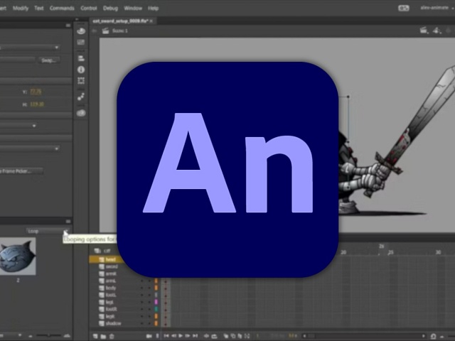Viewport: 455px width, 341px height.
Task: Click the Info panel icon
Action: click(x=81, y=70)
